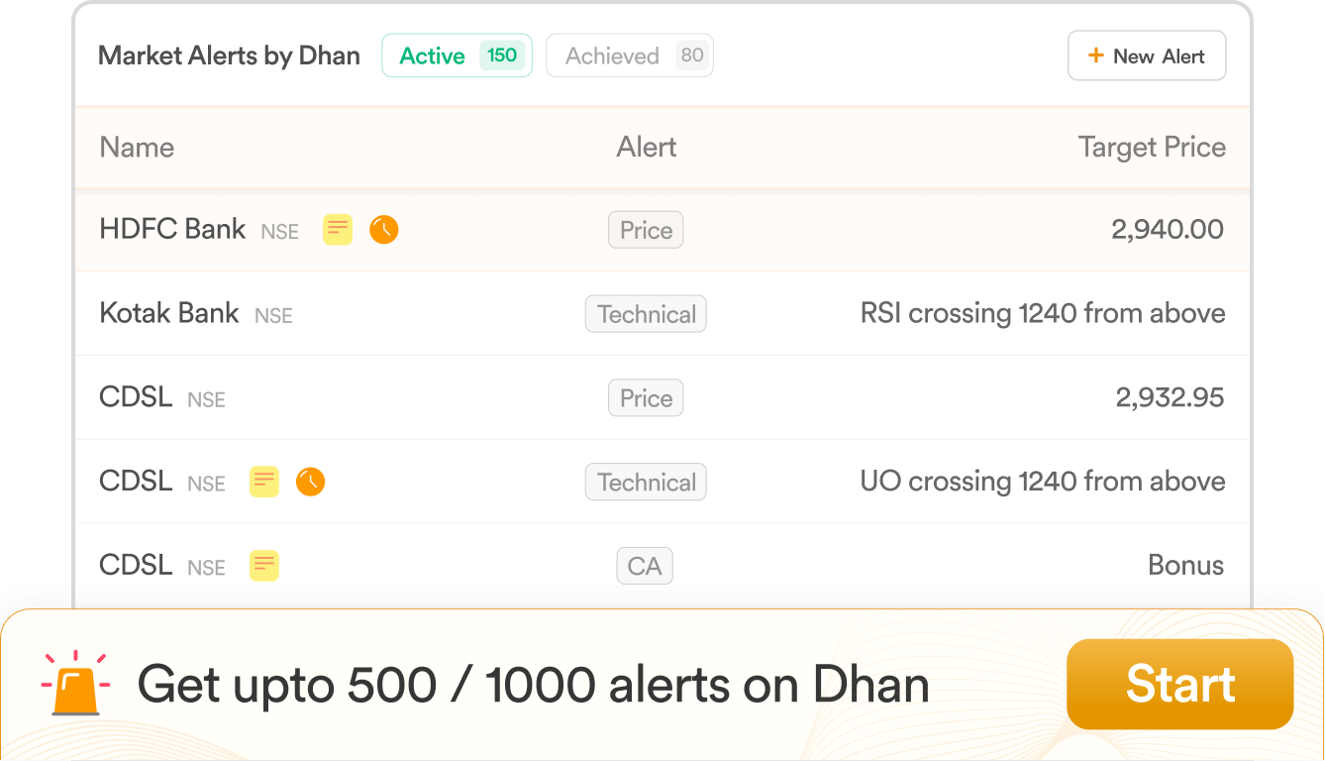Click the New Alert button
The width and height of the screenshot is (1325, 761).
coord(1147,55)
